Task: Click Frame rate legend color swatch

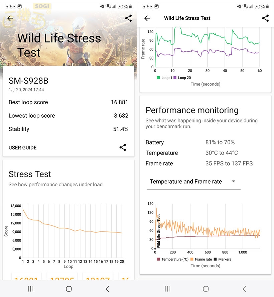Action: tap(192, 259)
